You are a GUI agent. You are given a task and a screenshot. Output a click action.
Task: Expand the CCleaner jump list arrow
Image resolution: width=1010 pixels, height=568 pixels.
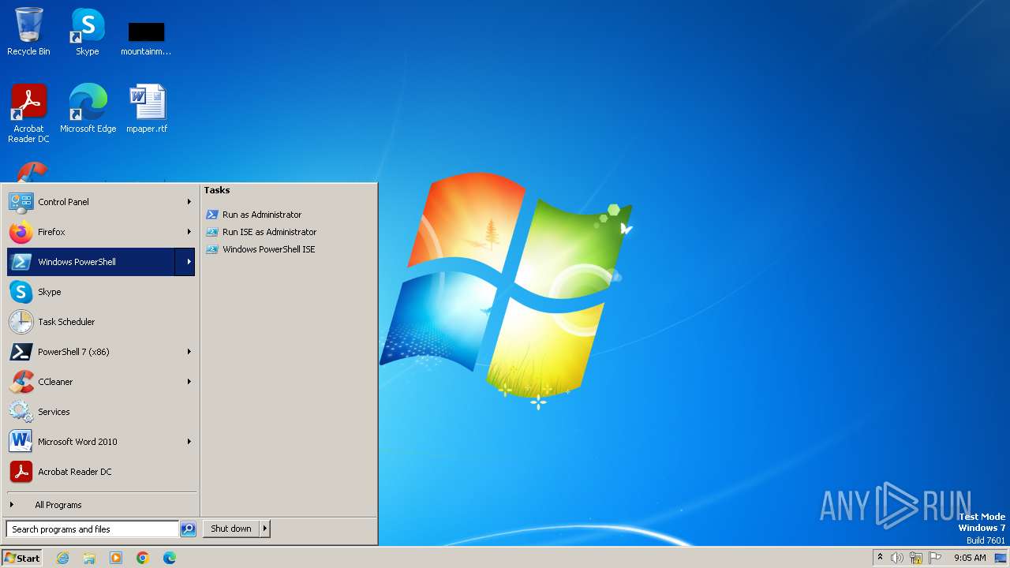point(189,382)
